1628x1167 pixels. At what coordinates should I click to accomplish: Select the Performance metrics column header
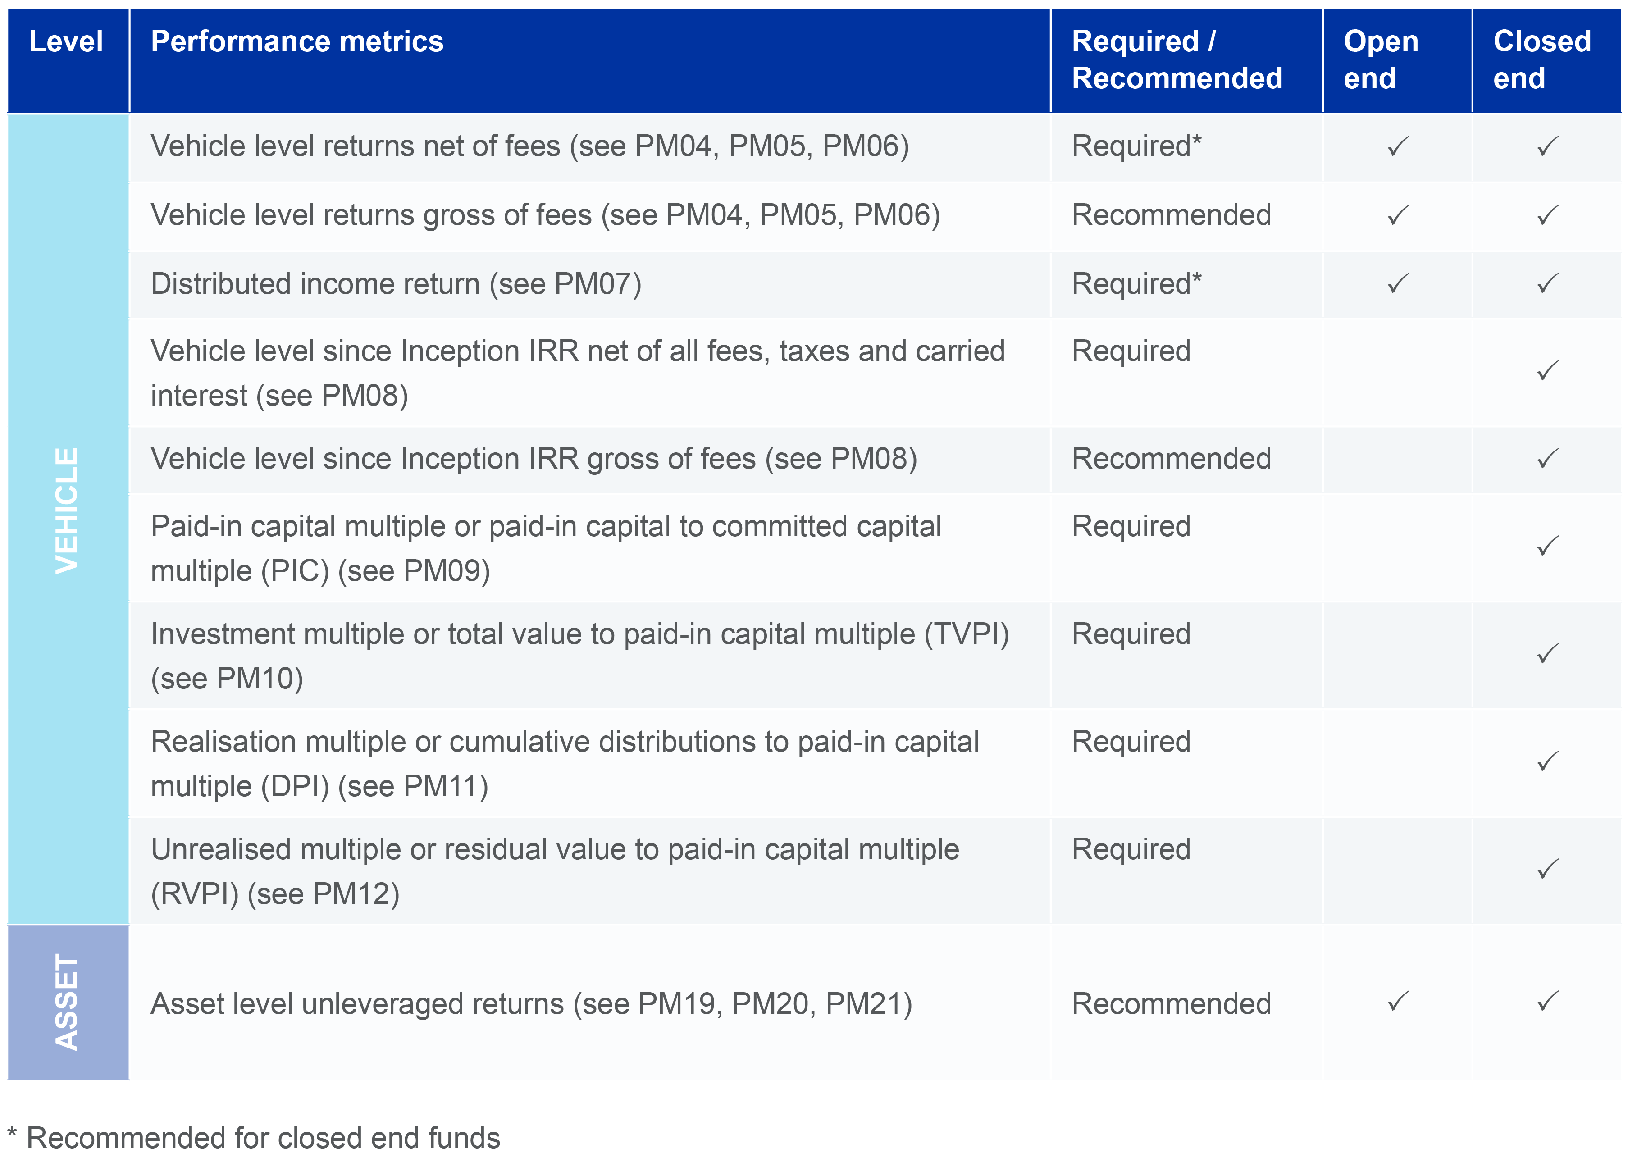pyautogui.click(x=297, y=41)
